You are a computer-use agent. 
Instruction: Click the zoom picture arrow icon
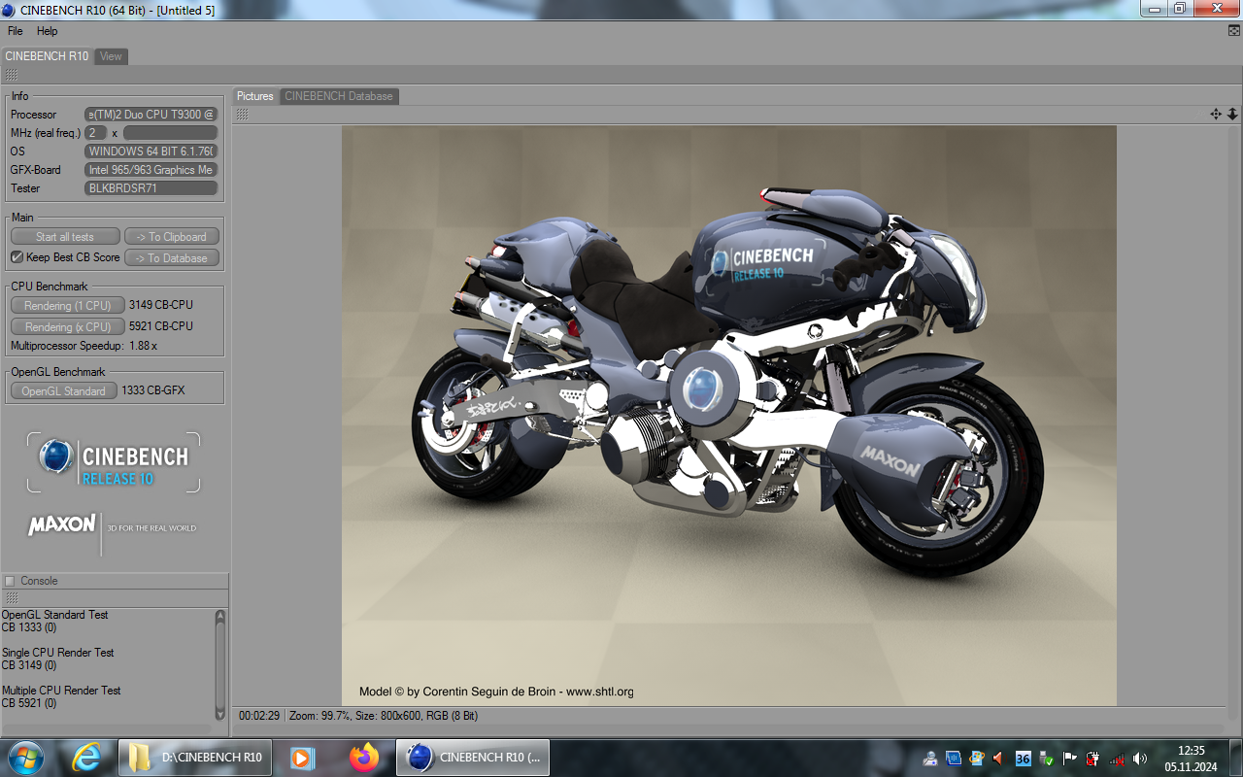pos(1232,115)
